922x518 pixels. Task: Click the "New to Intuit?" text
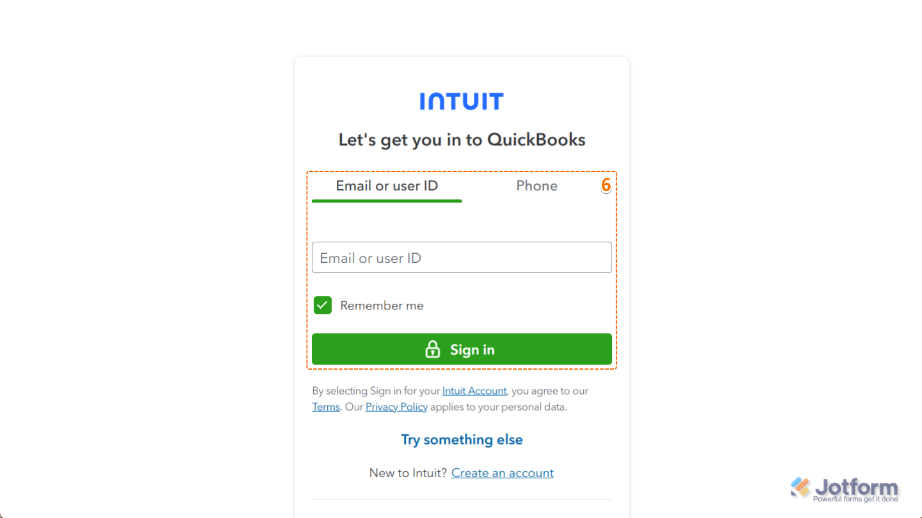click(408, 473)
